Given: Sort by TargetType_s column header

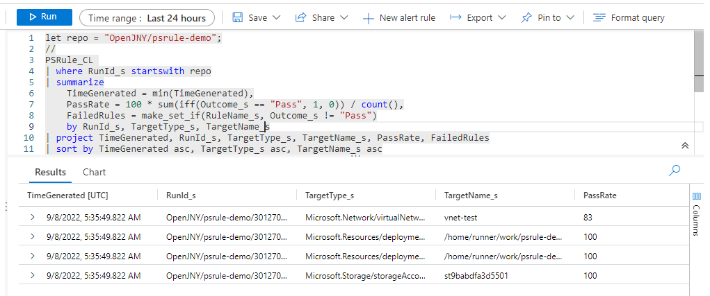Looking at the screenshot, I should [330, 195].
